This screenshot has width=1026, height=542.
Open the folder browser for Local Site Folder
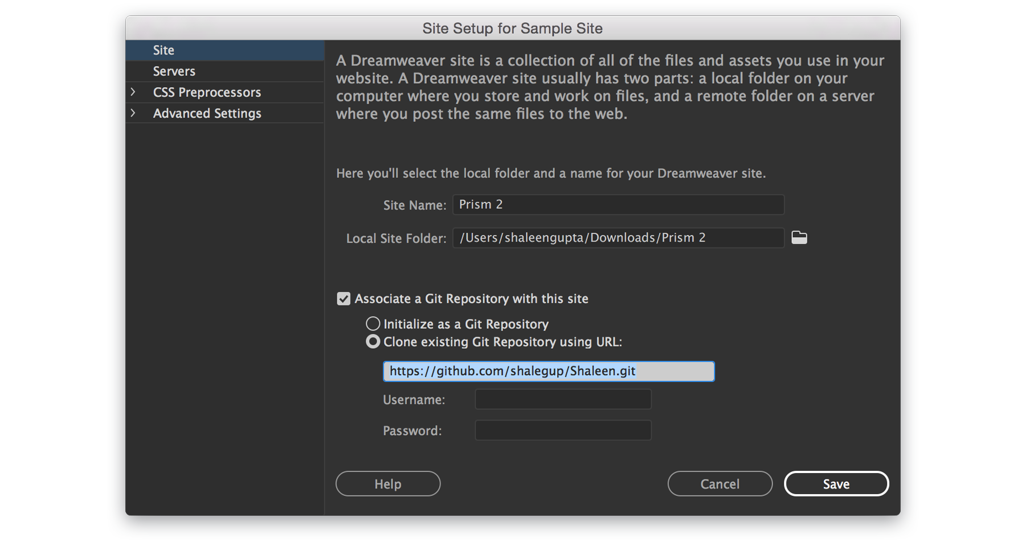pos(799,238)
